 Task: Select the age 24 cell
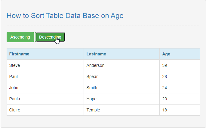point(180,88)
